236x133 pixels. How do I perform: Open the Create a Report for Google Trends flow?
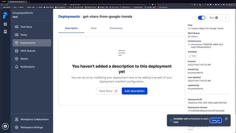click(207, 28)
